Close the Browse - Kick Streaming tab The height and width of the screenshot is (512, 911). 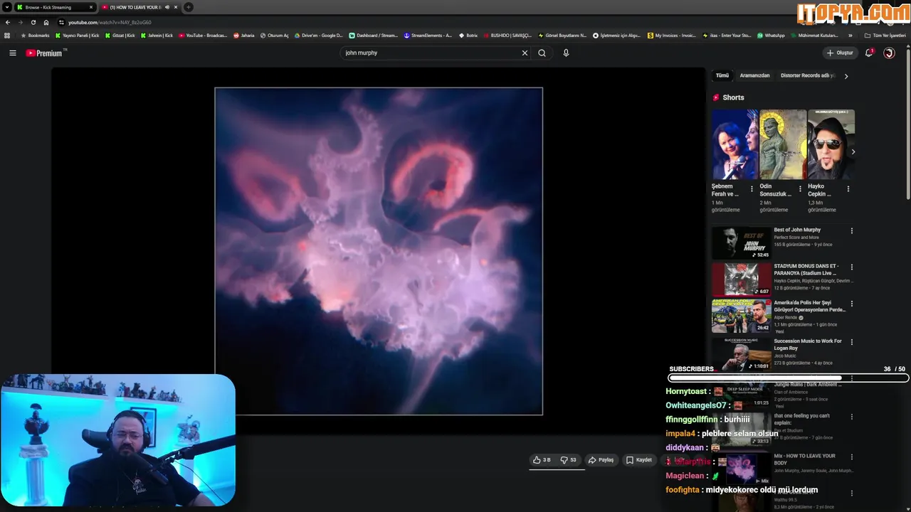90,7
